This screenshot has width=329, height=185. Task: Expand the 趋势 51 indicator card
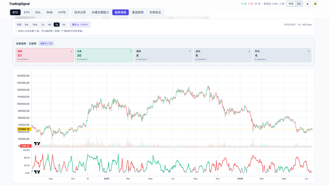point(45,55)
